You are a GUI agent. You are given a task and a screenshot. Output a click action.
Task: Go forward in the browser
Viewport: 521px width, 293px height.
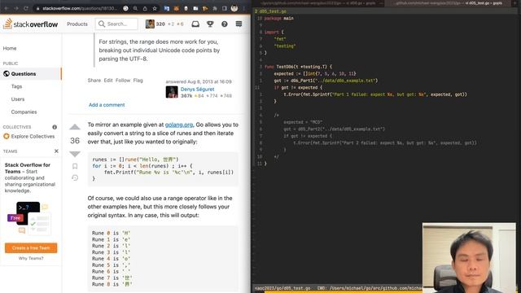click(16, 8)
